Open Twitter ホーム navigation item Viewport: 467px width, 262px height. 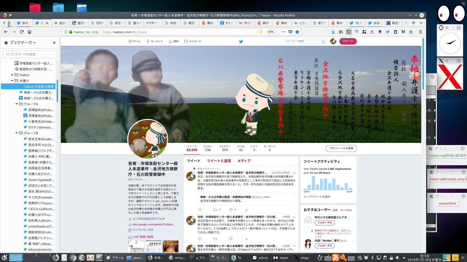[x=134, y=41]
